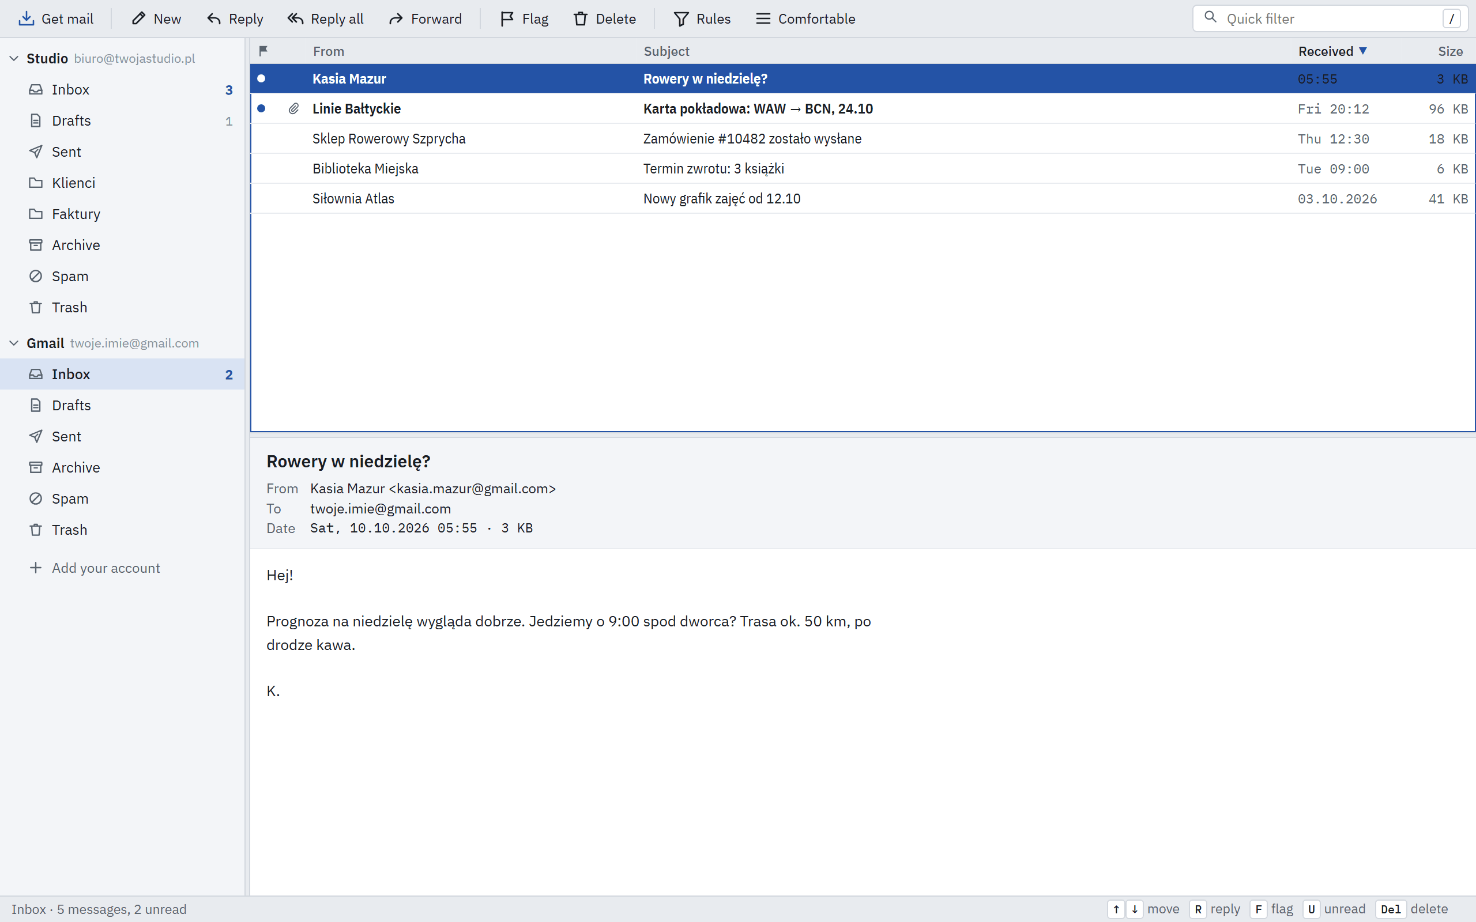Click attachment icon on Linie Bałtyckie email
1476x922 pixels.
(x=294, y=108)
